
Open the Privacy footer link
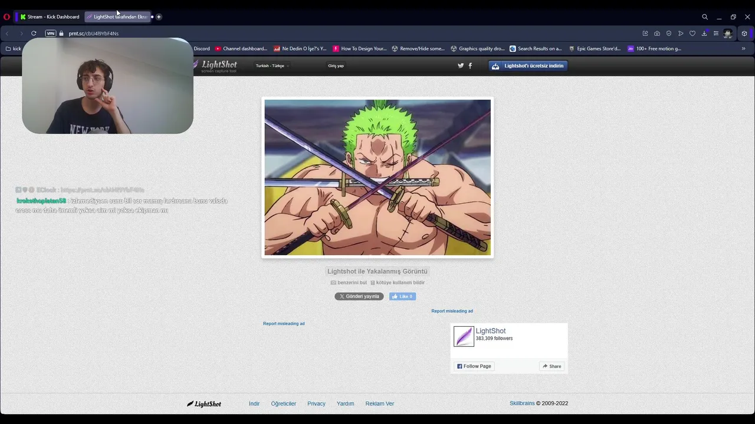tap(316, 403)
